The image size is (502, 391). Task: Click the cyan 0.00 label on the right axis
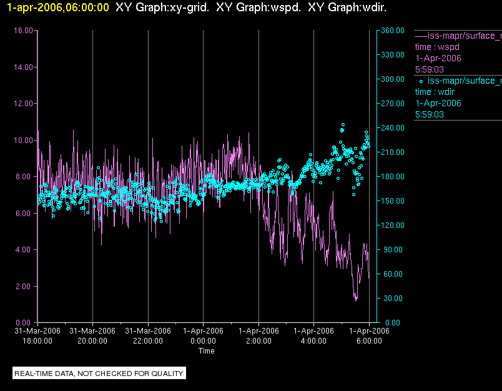[x=393, y=323]
